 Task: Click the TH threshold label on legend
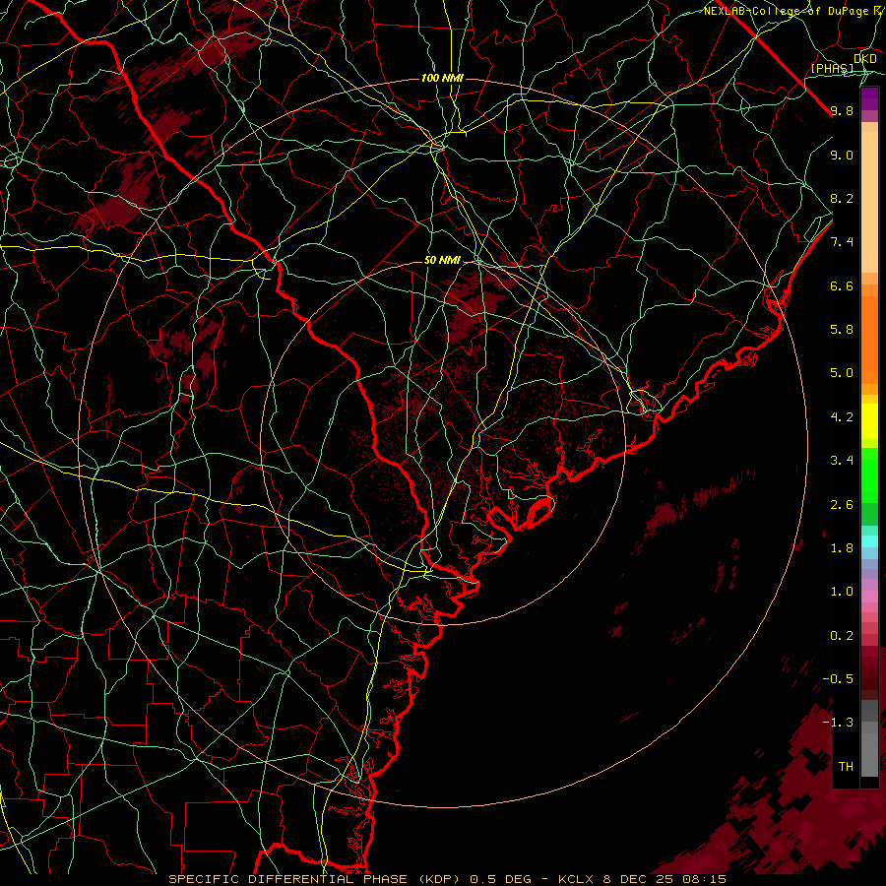coord(846,767)
